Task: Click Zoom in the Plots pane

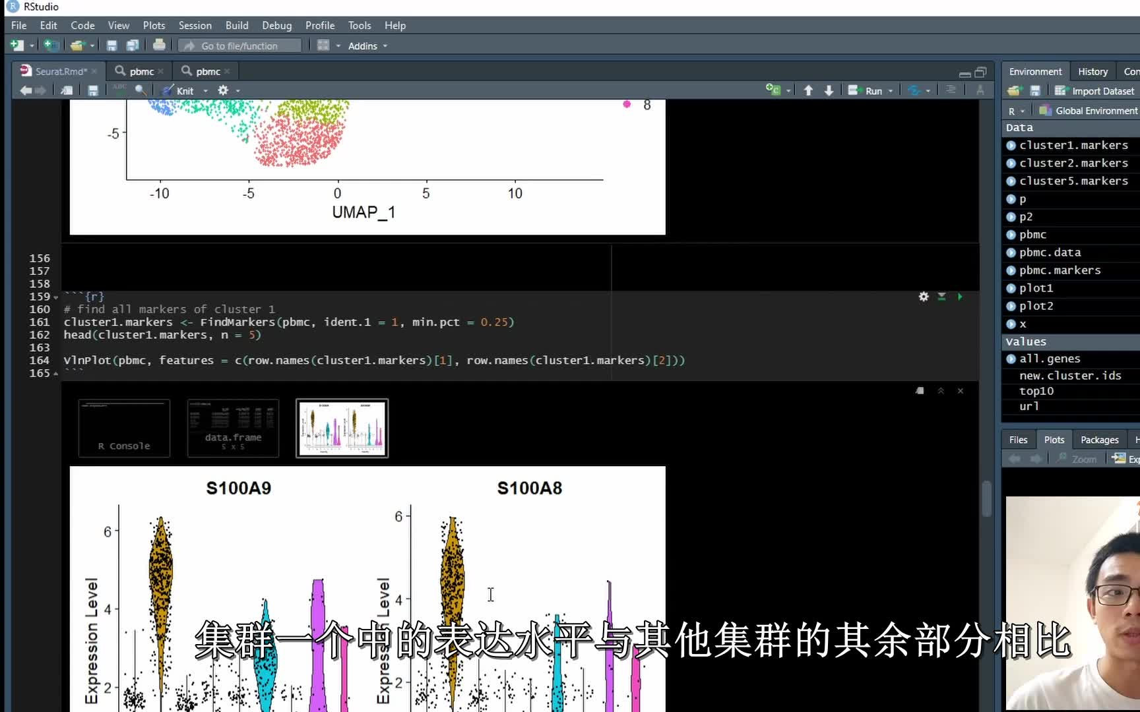Action: click(x=1076, y=459)
